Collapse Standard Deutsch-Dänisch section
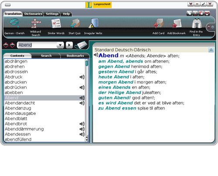The height and width of the screenshot is (176, 218). (x=211, y=50)
